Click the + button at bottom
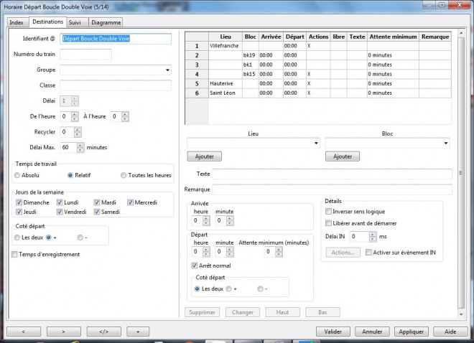This screenshot has width=474, height=343. tap(138, 332)
